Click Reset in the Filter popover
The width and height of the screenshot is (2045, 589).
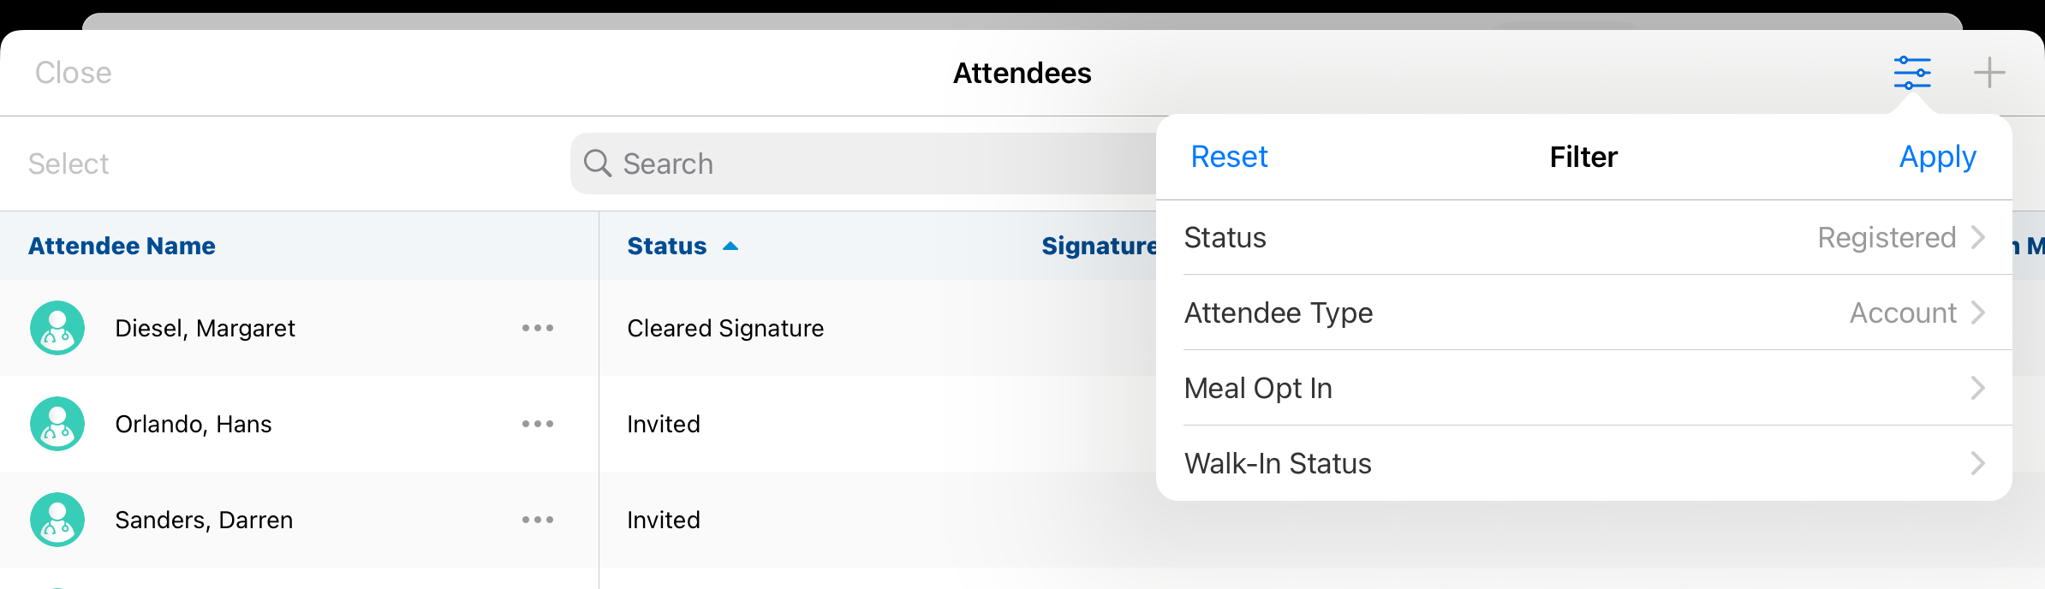(1229, 157)
